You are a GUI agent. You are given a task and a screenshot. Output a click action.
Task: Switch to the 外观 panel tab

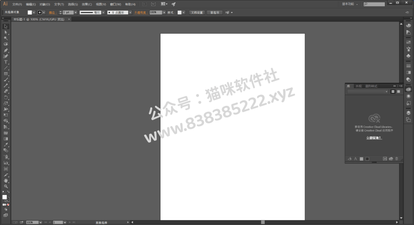pos(358,86)
